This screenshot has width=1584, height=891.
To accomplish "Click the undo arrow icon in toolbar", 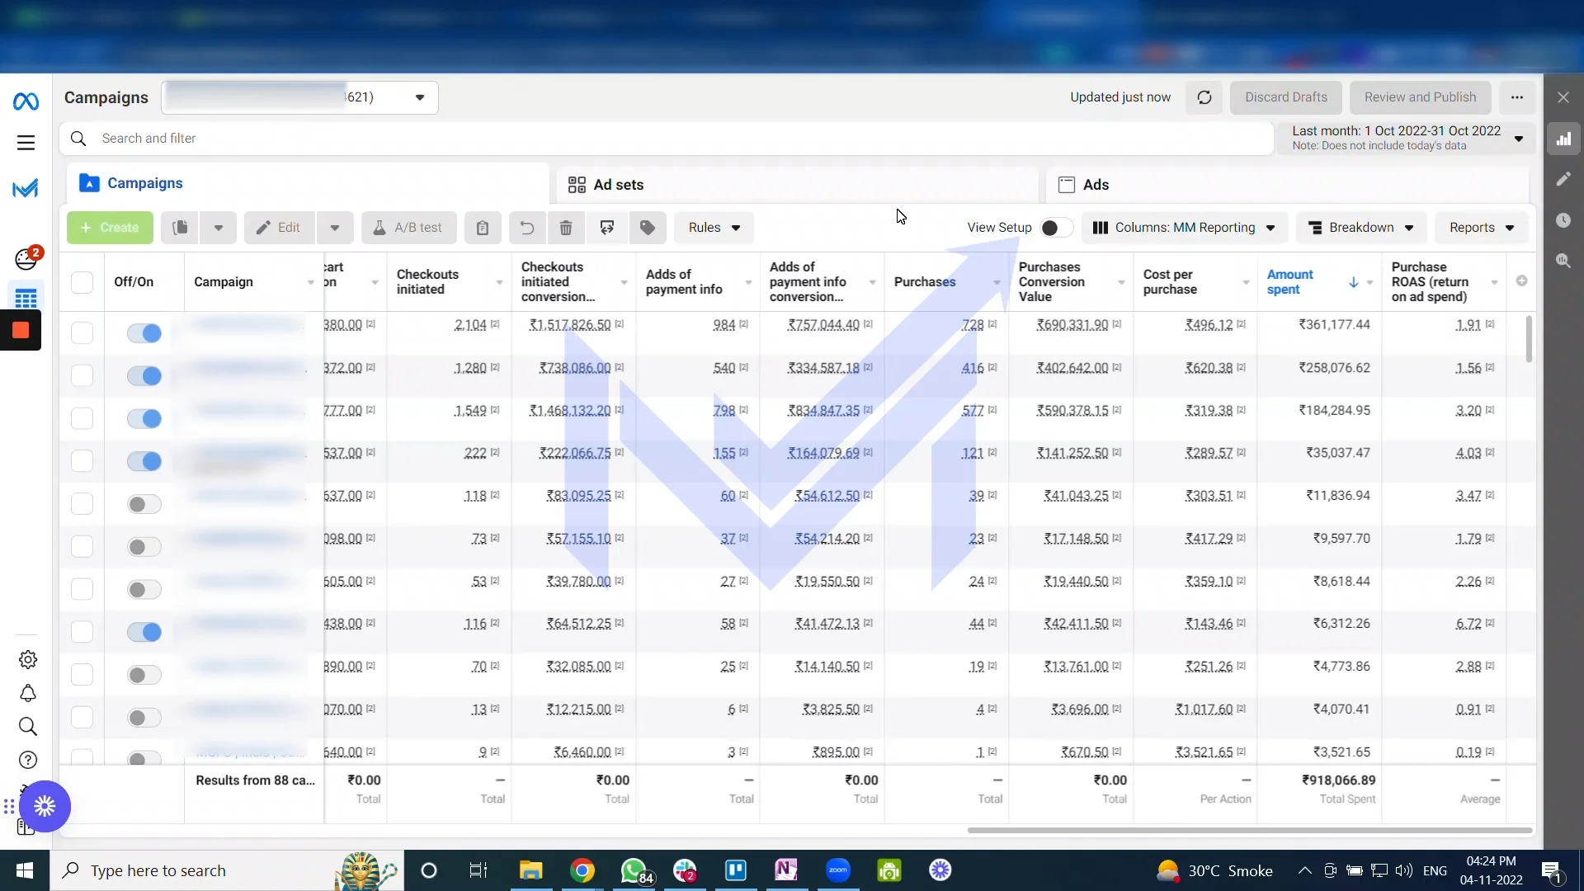I will click(527, 228).
